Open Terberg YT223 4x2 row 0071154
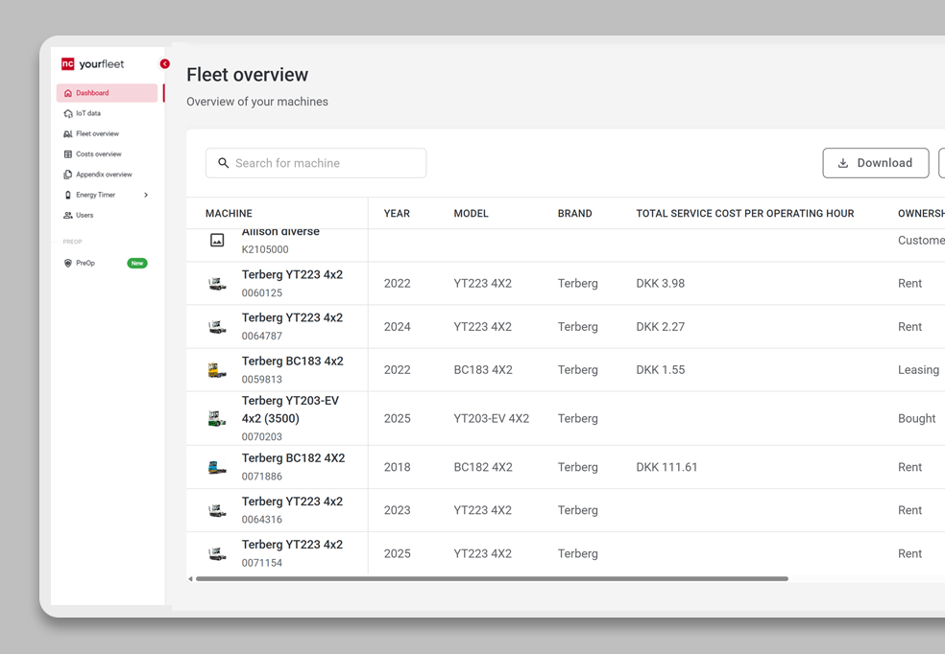Viewport: 945px width, 654px height. 292,545
